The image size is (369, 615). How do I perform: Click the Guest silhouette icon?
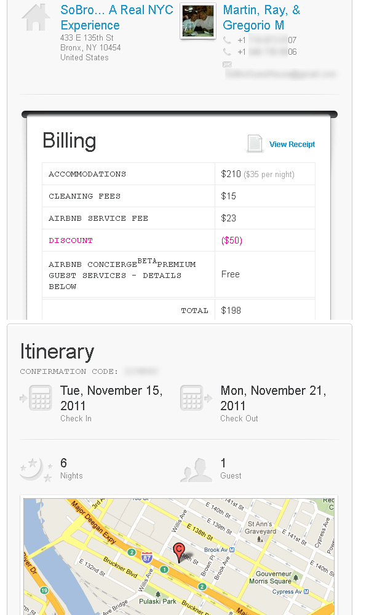(196, 470)
